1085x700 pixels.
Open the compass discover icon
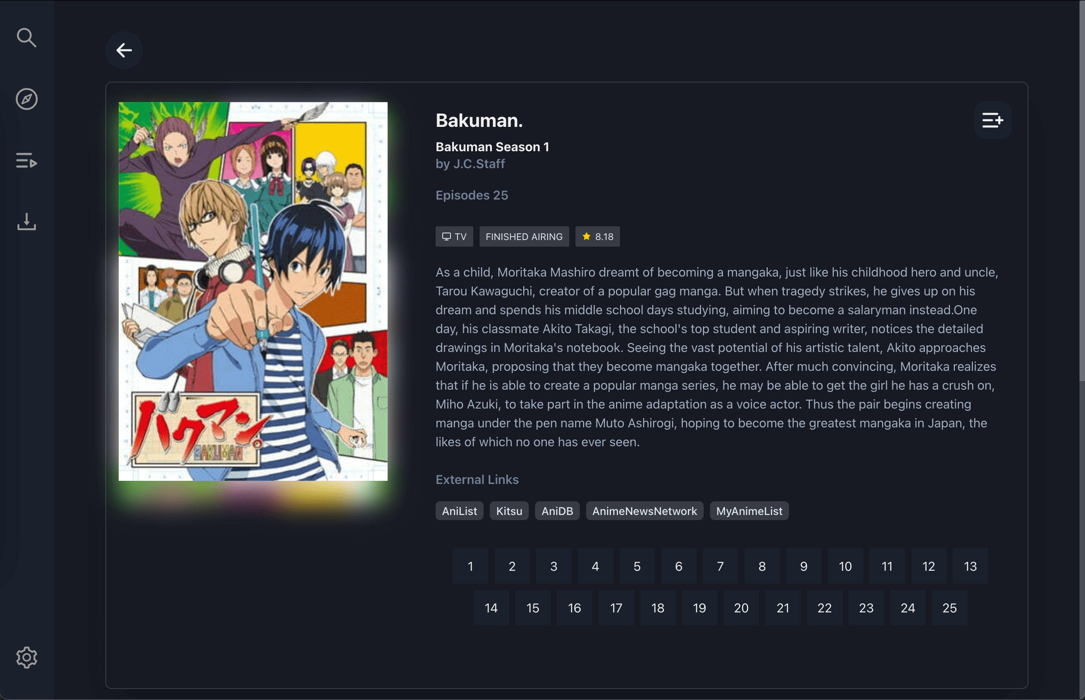[26, 99]
